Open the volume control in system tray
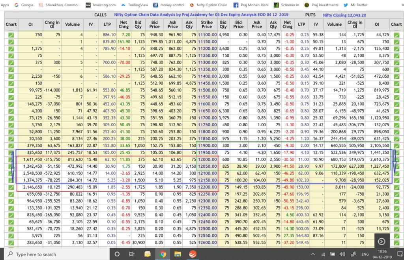Viewport: 404px width, 260px height. pyautogui.click(x=342, y=254)
